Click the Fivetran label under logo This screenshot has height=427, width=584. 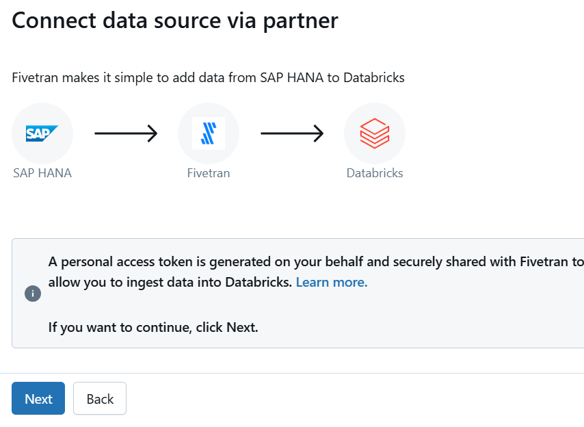click(x=209, y=173)
